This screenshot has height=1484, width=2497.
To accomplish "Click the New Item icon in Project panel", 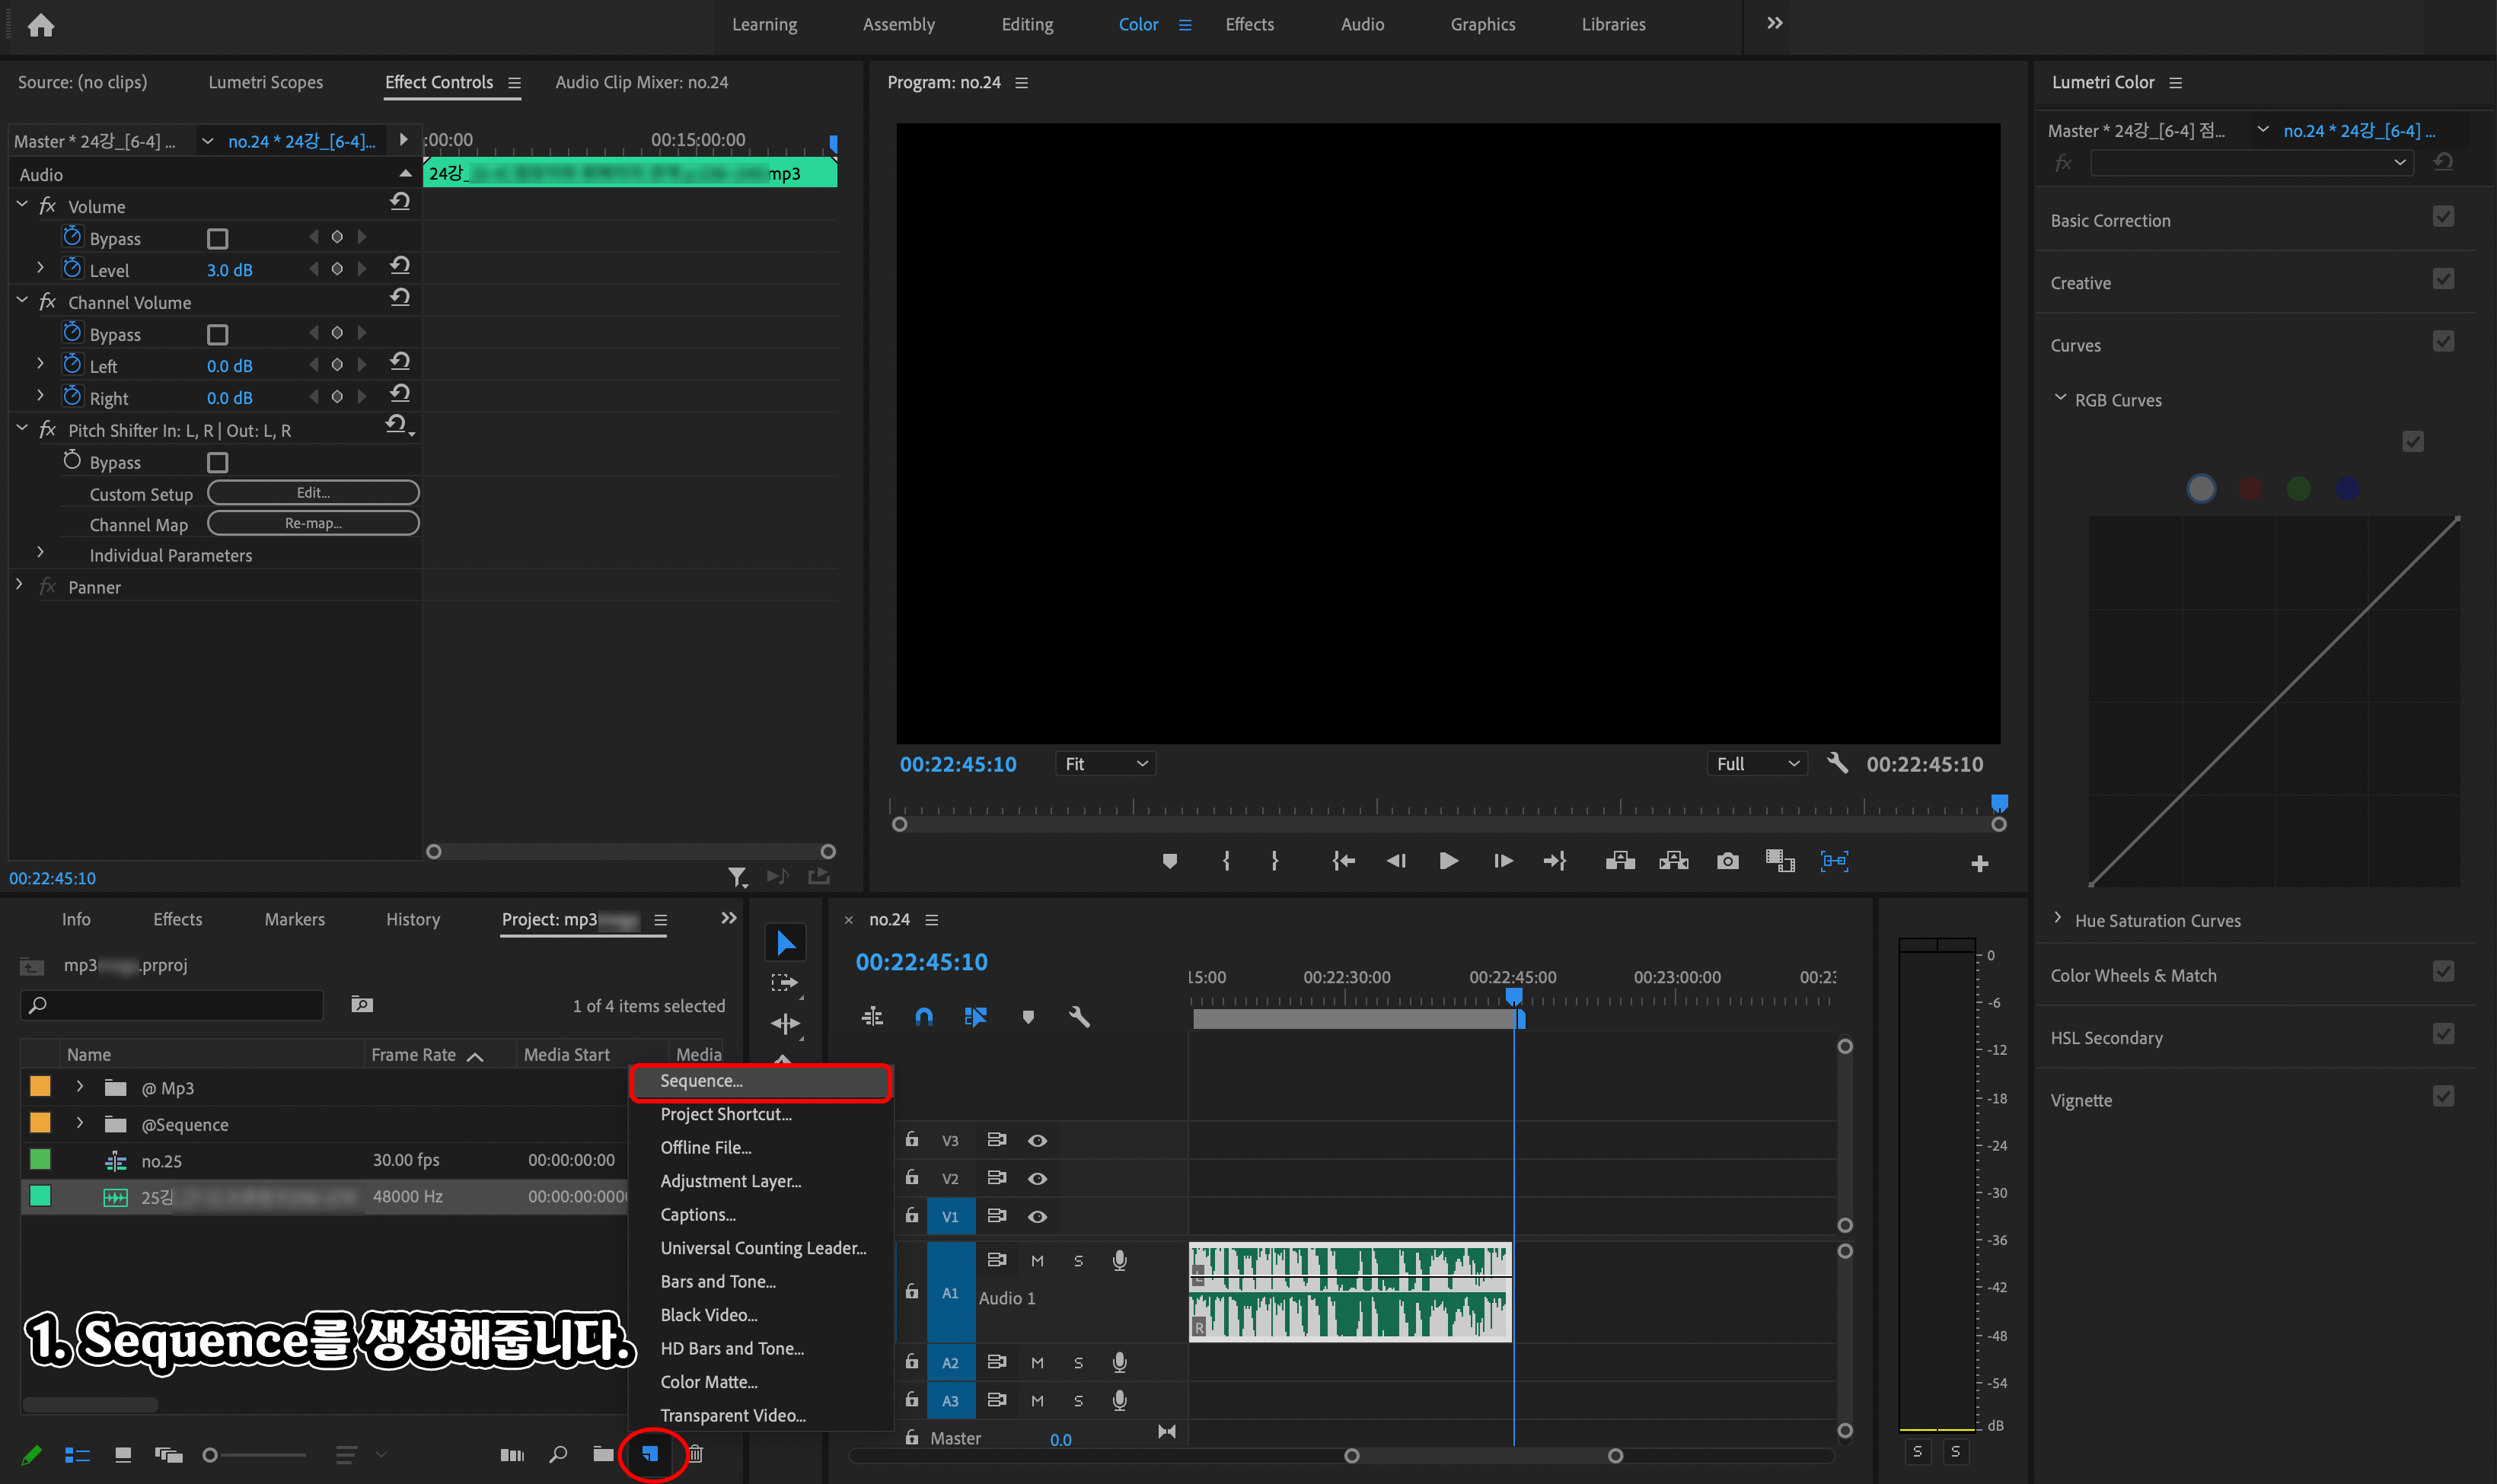I will pyautogui.click(x=651, y=1454).
